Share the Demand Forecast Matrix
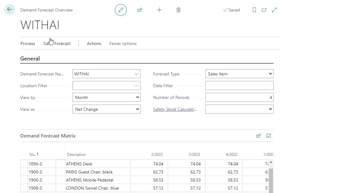 [x=258, y=136]
